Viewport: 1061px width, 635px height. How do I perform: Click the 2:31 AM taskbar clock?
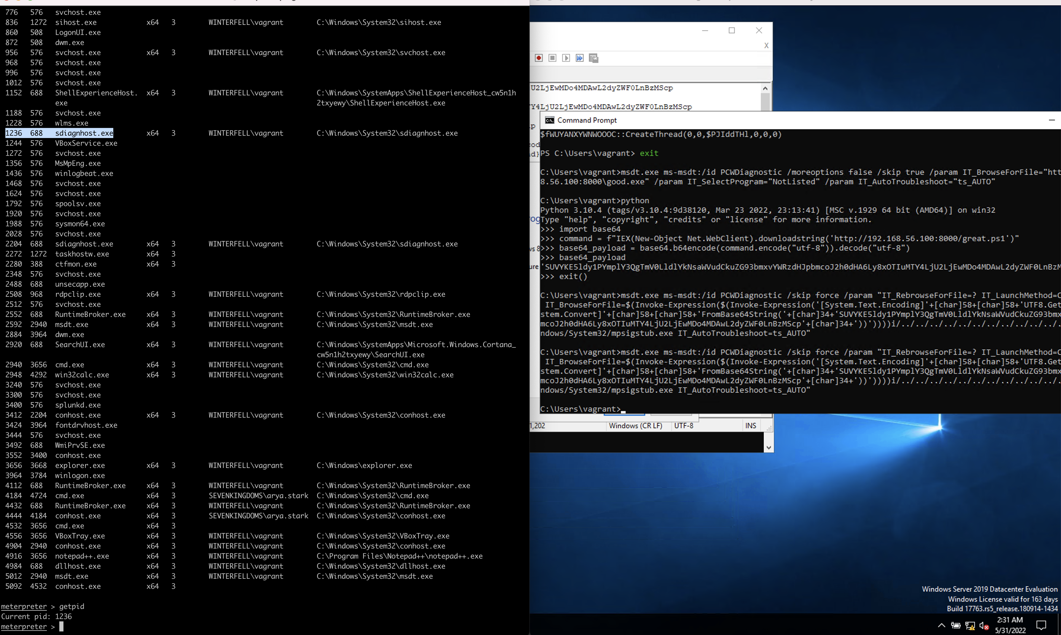click(1010, 625)
